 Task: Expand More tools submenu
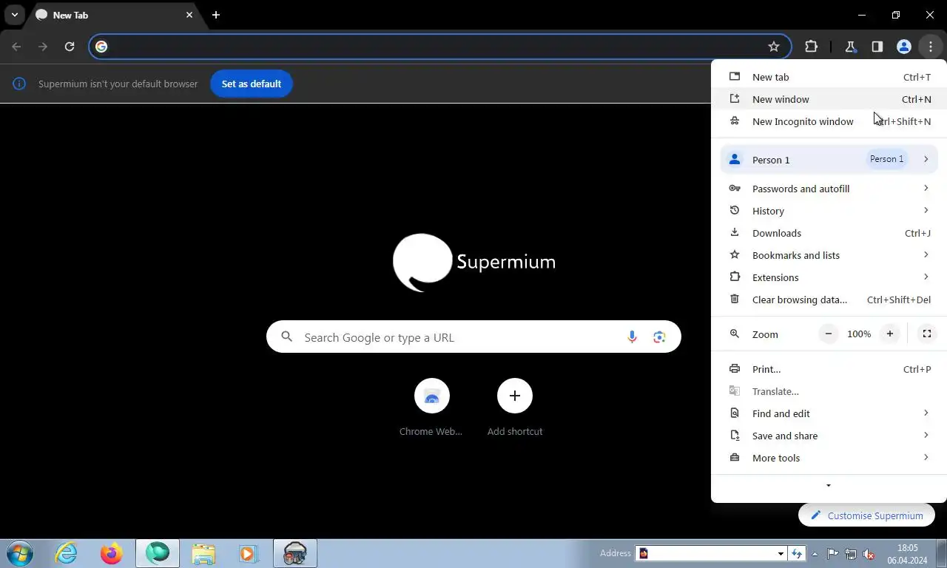(x=829, y=458)
